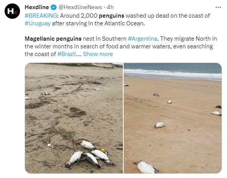
Task: Open the @HexdlineNews handle link
Action: [x=80, y=7]
